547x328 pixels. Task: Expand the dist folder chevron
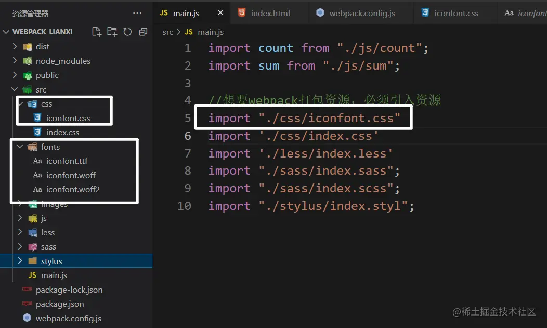(x=15, y=46)
